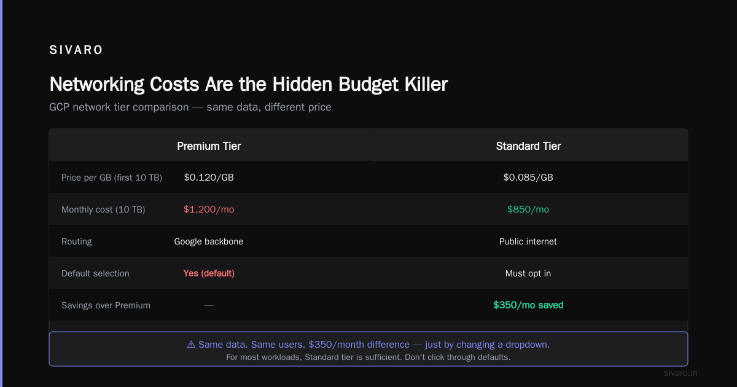Click the green $350/mo saved value

(528, 305)
